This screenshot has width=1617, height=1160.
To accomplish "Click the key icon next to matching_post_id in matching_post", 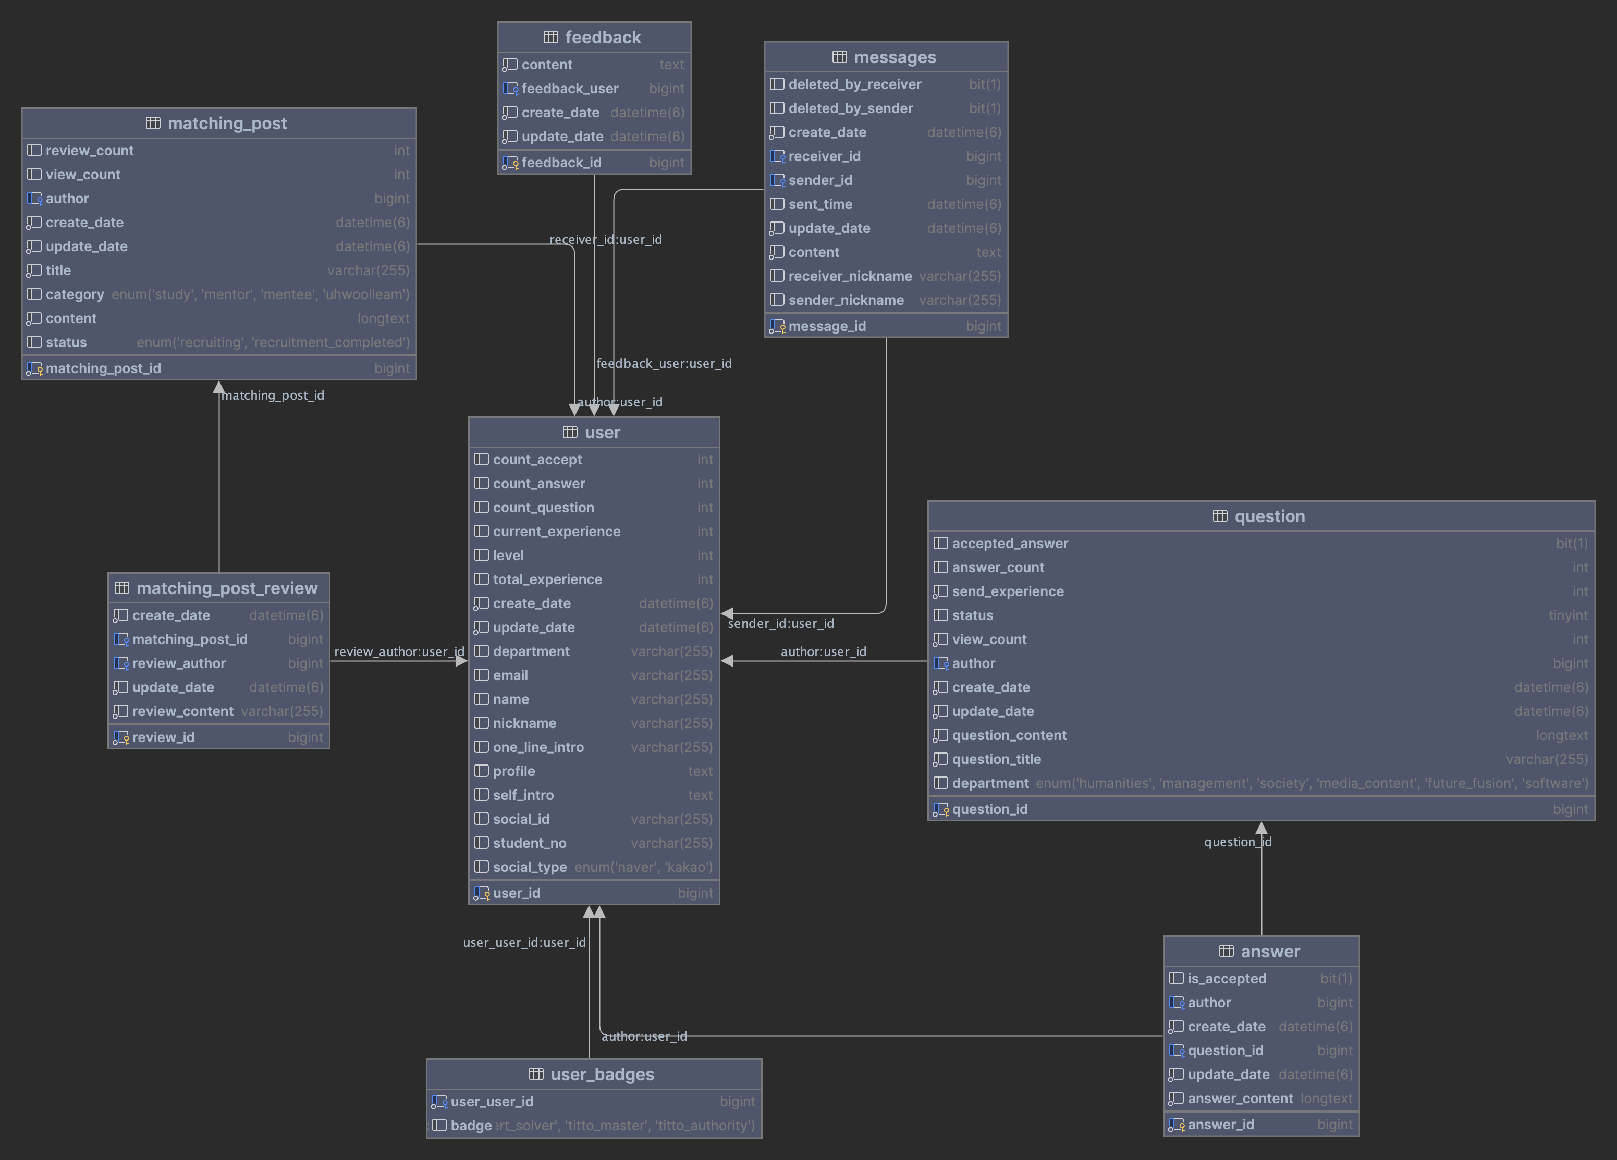I will tap(34, 368).
